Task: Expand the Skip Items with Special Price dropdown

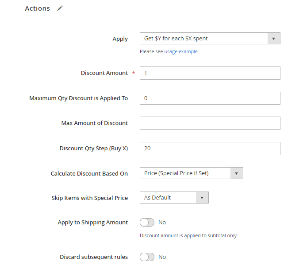Action: coord(174,198)
